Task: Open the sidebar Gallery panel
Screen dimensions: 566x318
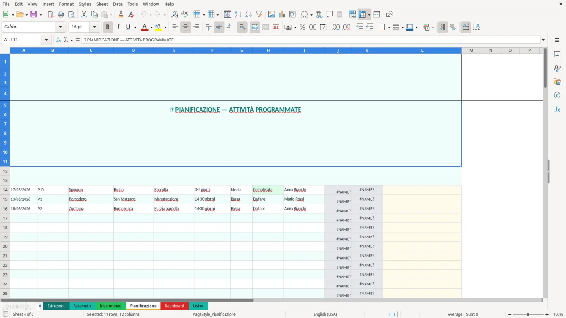Action: [x=557, y=82]
